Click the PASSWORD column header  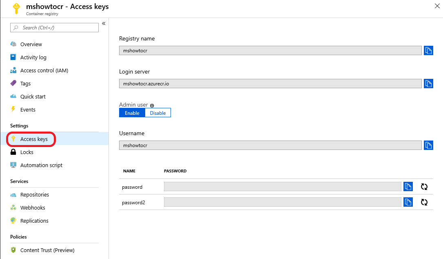pyautogui.click(x=175, y=171)
